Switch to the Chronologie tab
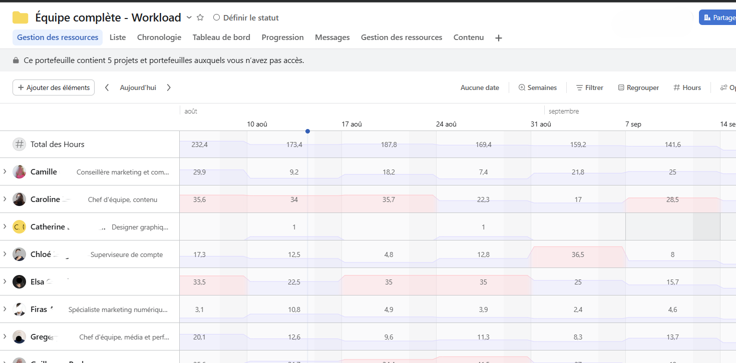The height and width of the screenshot is (363, 736). pos(159,37)
